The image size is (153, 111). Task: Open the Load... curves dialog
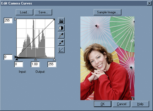pos(24,12)
